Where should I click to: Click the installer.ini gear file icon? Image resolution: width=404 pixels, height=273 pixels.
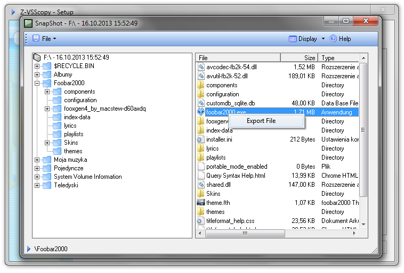tap(200, 139)
